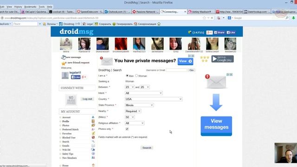
Task: Click the Safety Tips info icon
Action: click(x=93, y=154)
